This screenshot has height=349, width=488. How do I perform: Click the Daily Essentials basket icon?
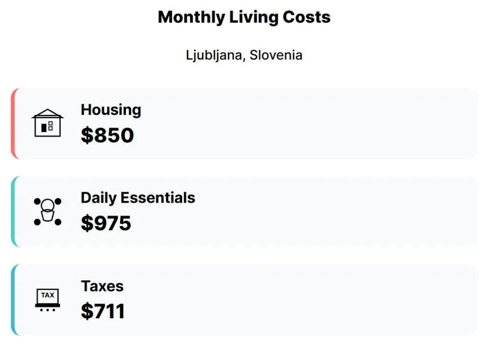(48, 211)
